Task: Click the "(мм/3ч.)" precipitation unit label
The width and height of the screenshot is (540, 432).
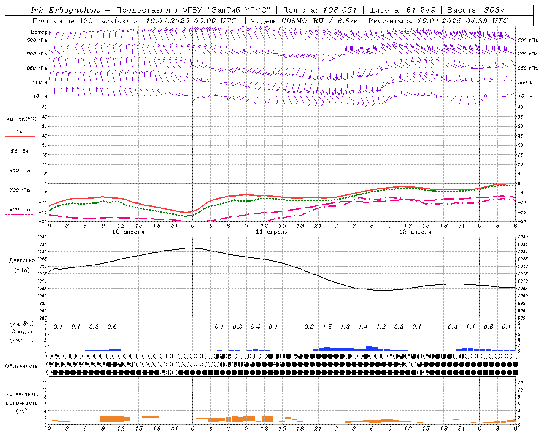Action: [x=22, y=324]
